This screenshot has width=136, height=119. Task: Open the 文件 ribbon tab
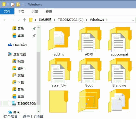point(7,11)
